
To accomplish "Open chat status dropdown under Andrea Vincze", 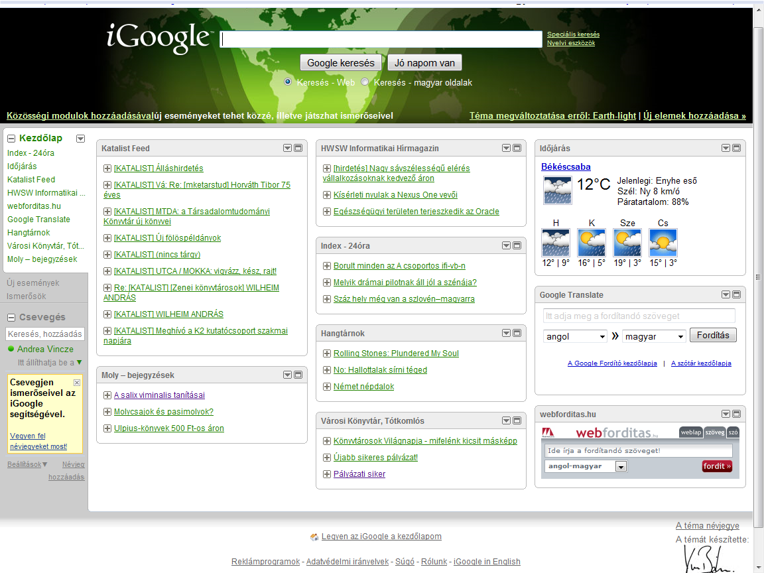I will click(79, 363).
